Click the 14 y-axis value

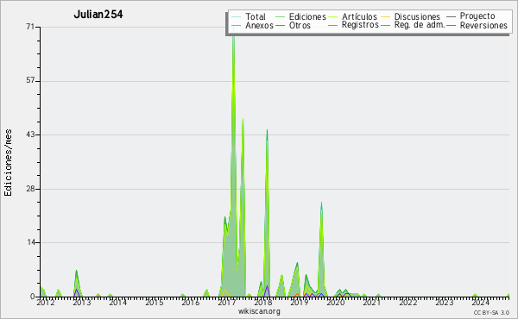30,242
